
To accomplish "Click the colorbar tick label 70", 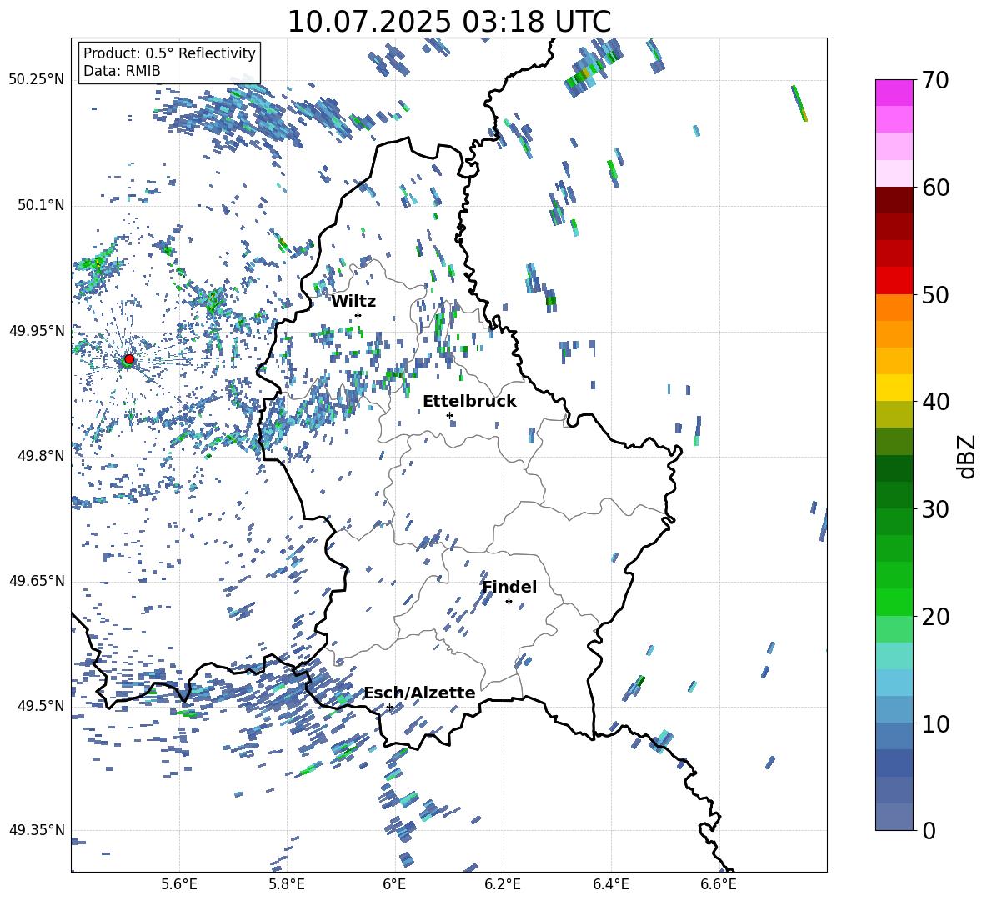I will 935,81.
